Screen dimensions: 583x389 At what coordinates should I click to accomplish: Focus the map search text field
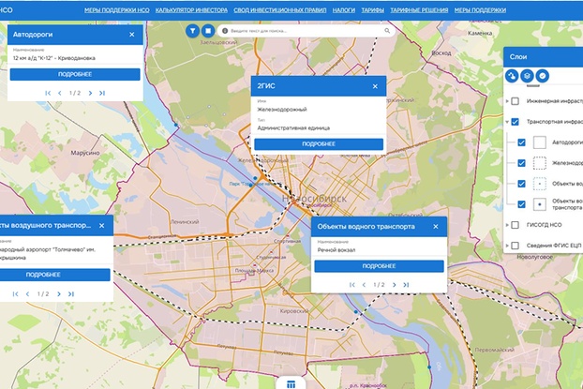306,31
